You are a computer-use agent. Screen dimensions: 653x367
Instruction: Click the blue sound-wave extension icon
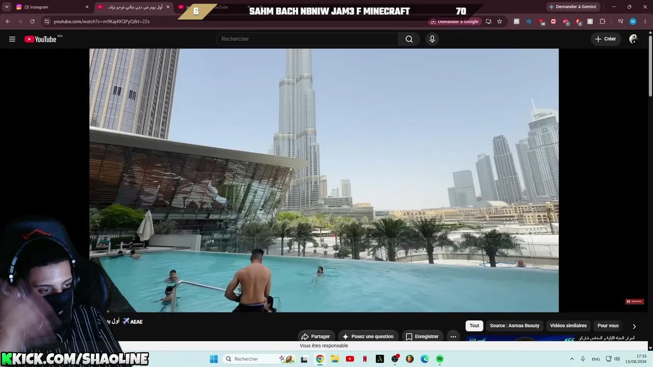coord(529,21)
